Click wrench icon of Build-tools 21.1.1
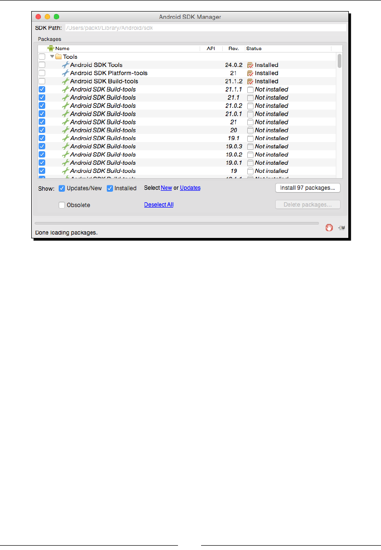 (65, 89)
